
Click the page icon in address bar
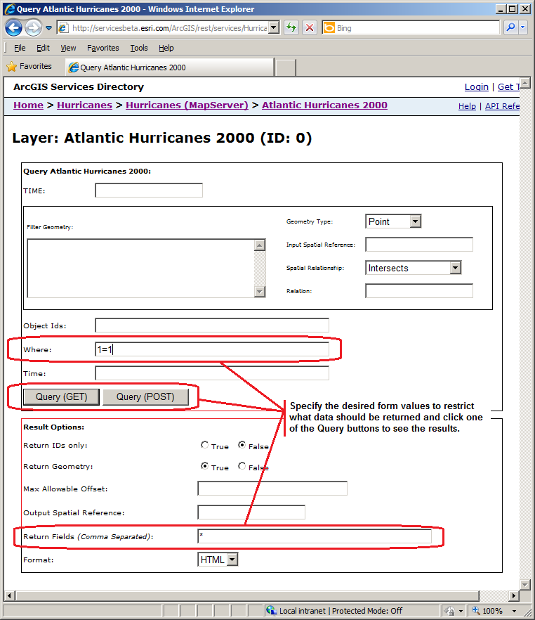[x=63, y=28]
